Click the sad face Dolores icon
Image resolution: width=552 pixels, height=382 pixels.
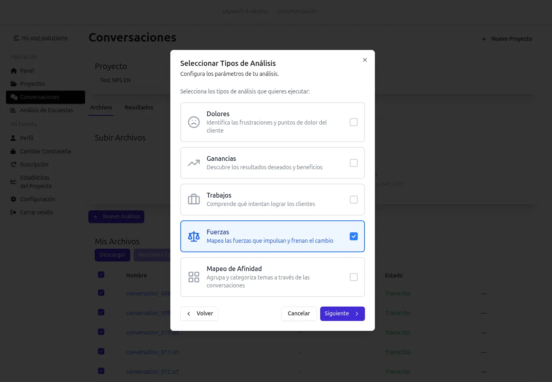click(194, 122)
